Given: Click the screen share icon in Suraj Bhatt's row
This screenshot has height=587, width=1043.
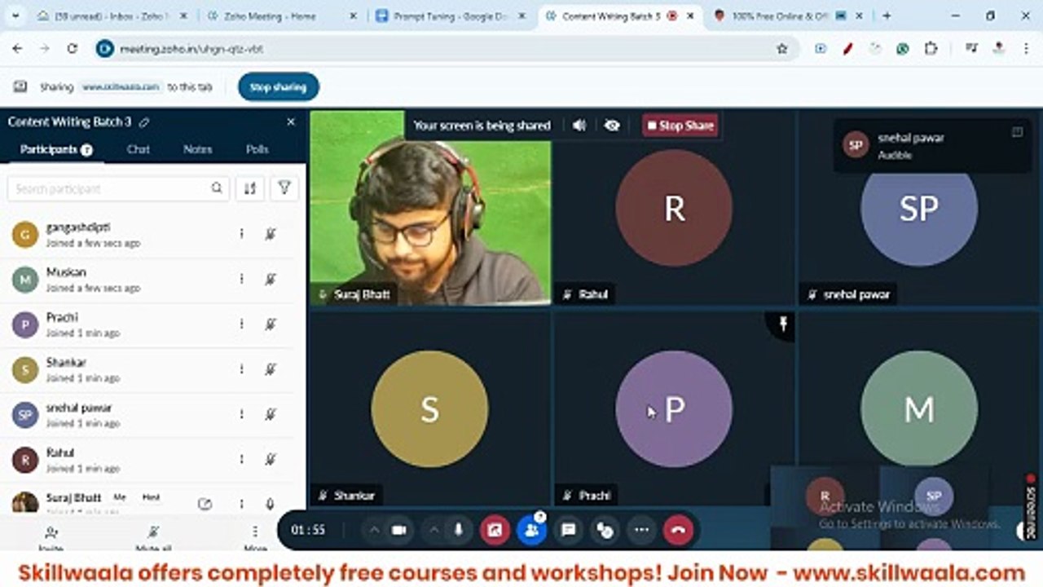Looking at the screenshot, I should click(205, 504).
